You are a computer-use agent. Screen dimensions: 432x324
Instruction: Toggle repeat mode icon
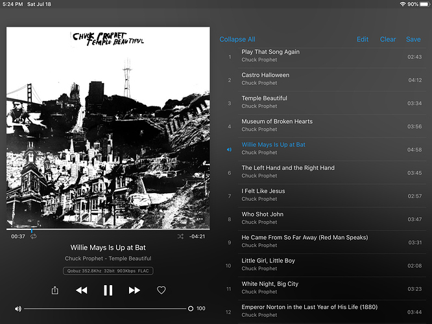point(33,237)
